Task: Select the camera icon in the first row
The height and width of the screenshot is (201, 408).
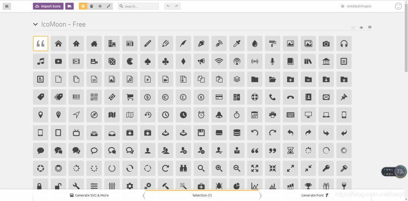Action: (326, 44)
